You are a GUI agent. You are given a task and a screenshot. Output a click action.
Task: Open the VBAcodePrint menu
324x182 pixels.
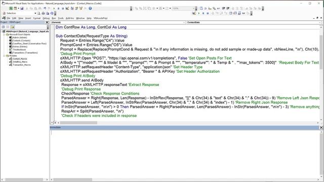(100, 18)
